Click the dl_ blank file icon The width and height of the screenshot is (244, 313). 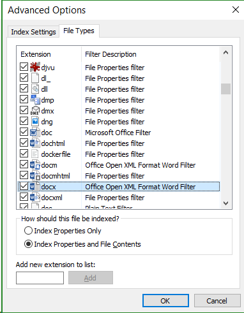point(35,78)
